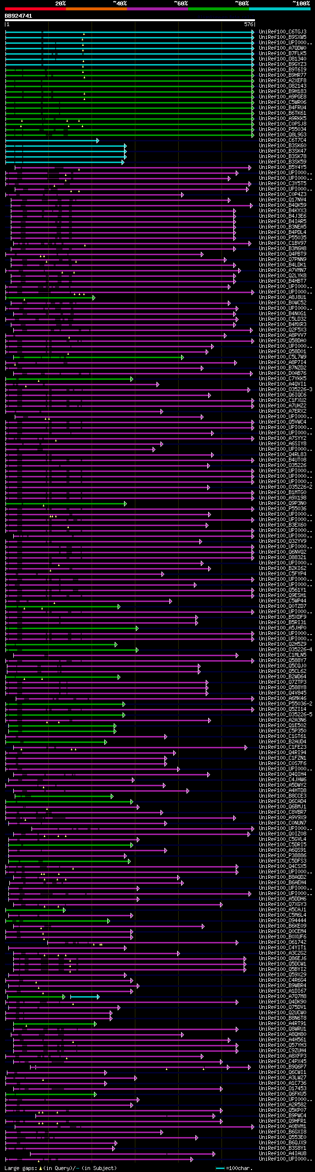Image resolution: width=315 pixels, height=1172 pixels.
Task: Select hit UniRef100_B5Y4Y5
Action: 283,167
